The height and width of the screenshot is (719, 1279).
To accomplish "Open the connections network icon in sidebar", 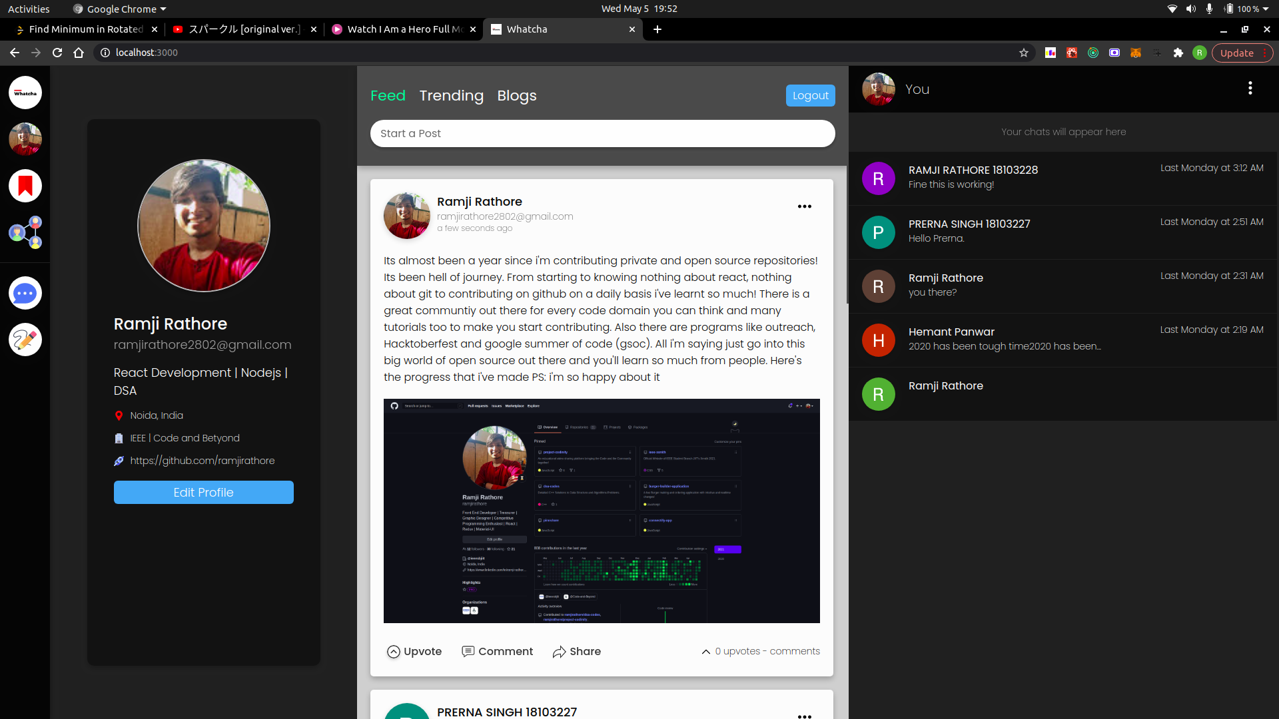I will coord(25,232).
